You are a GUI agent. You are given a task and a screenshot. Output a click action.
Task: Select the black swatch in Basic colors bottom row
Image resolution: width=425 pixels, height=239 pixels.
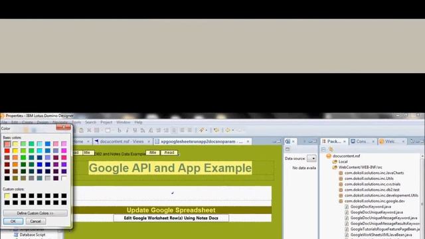click(7, 178)
